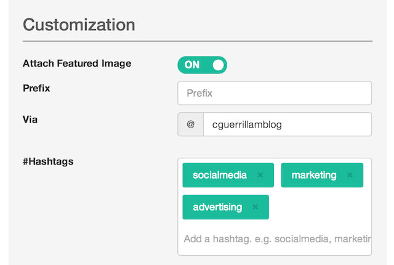This screenshot has height=265, width=394.
Task: Focus the Prefix text field
Action: tap(275, 94)
